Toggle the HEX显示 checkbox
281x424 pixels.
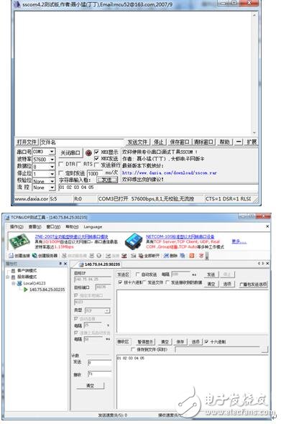point(96,152)
